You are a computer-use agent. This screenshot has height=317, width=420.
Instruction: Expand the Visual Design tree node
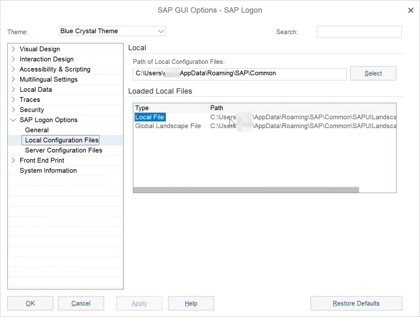pos(13,49)
